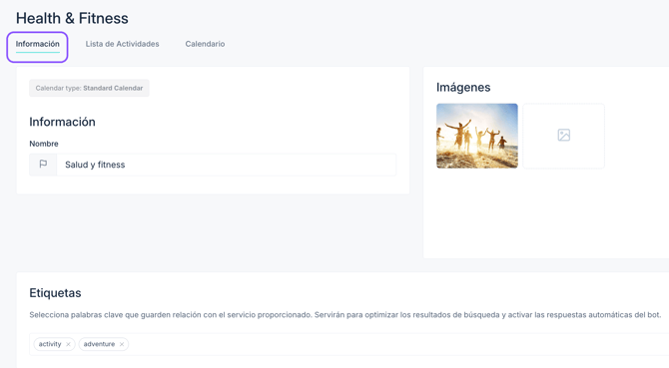Select the activity tag chip
Image resolution: width=669 pixels, height=368 pixels.
tap(55, 344)
